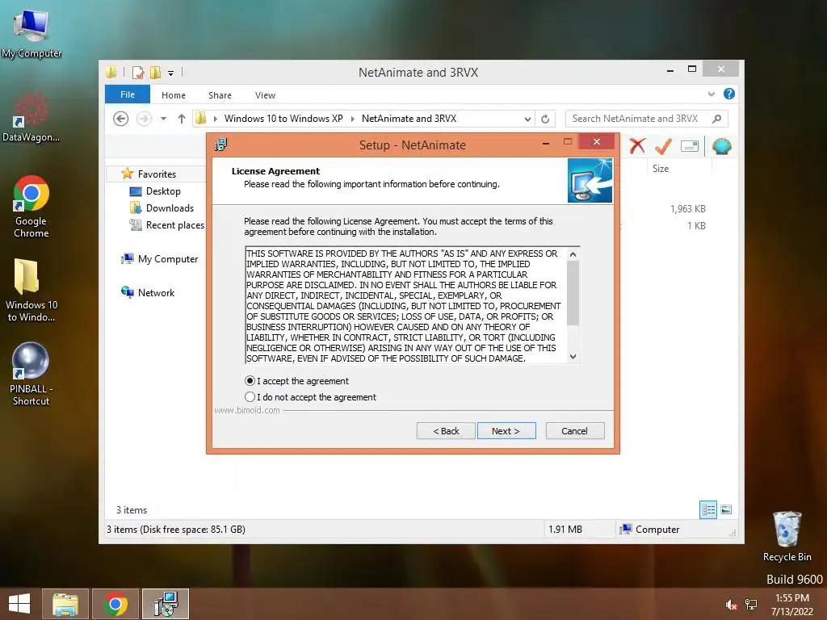This screenshot has height=620, width=827.
Task: Click the rename toolbar icon
Action: [690, 146]
